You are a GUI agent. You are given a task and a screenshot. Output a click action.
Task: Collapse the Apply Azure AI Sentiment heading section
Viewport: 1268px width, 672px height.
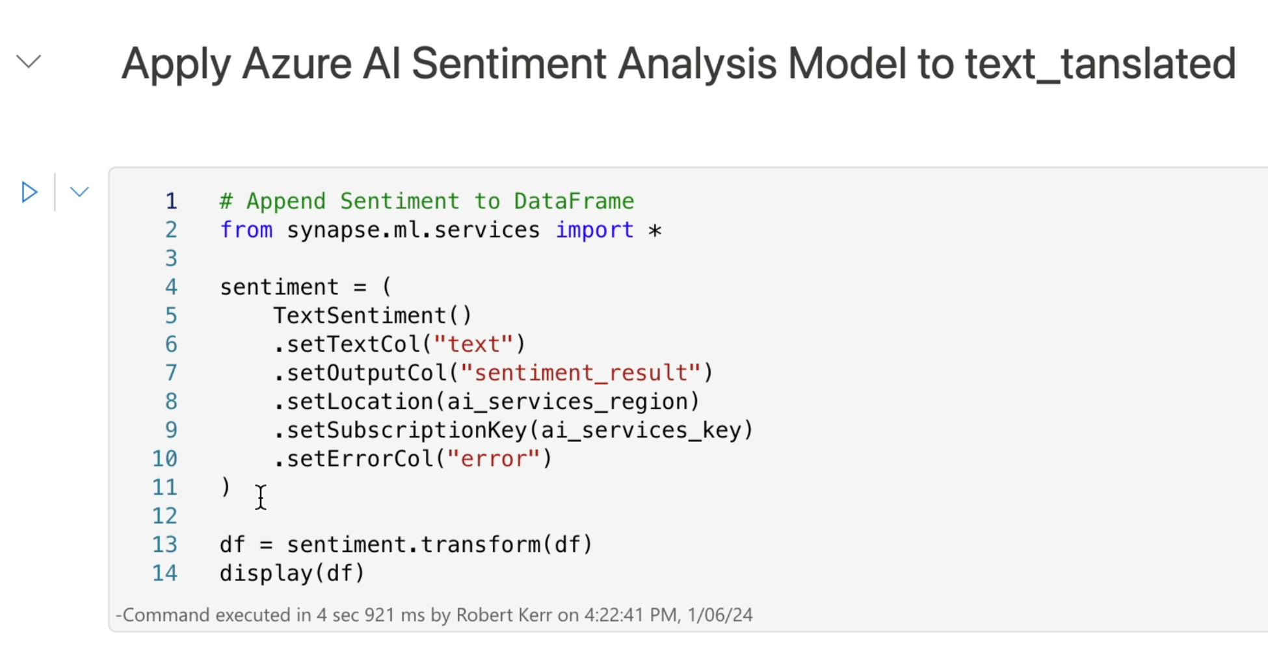(x=29, y=62)
